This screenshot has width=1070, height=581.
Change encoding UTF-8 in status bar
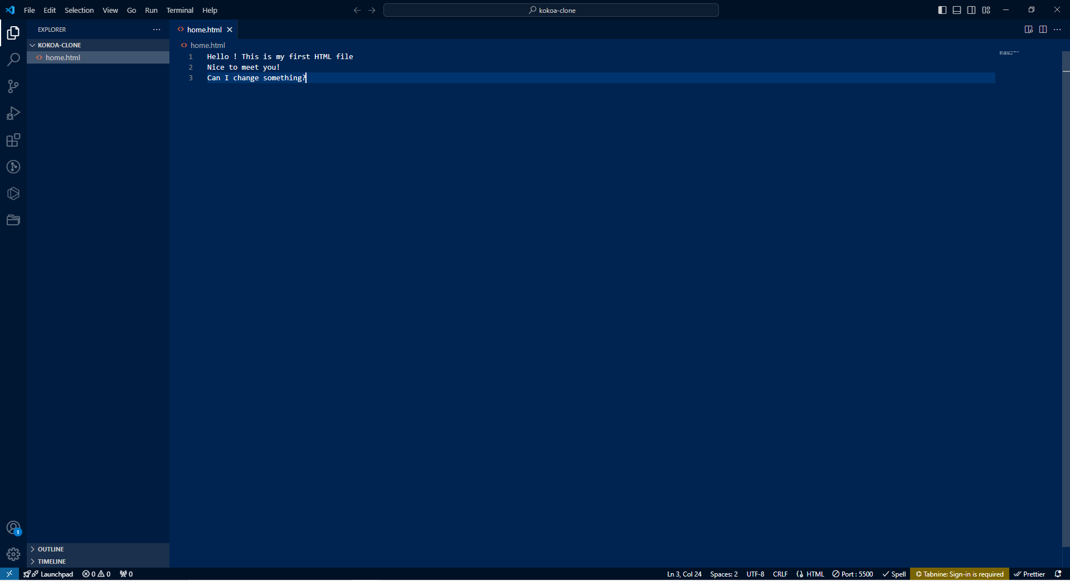755,574
